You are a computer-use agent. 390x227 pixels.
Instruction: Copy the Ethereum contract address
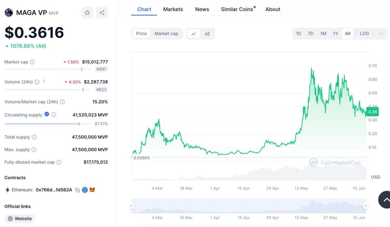[x=77, y=190]
